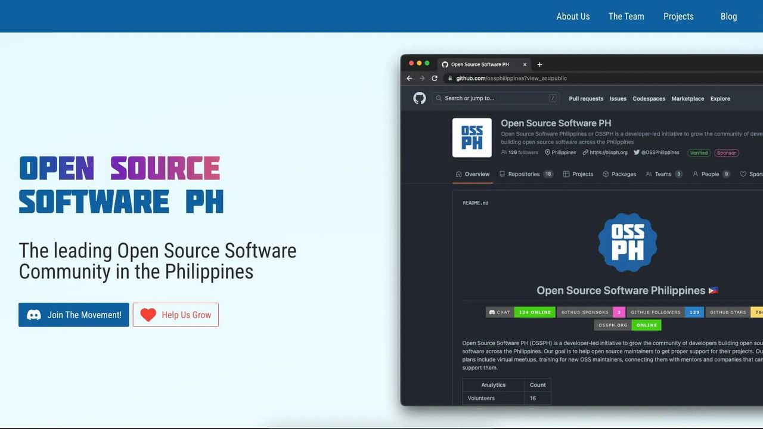Click the reload icon in GitHub screenshot

(435, 78)
